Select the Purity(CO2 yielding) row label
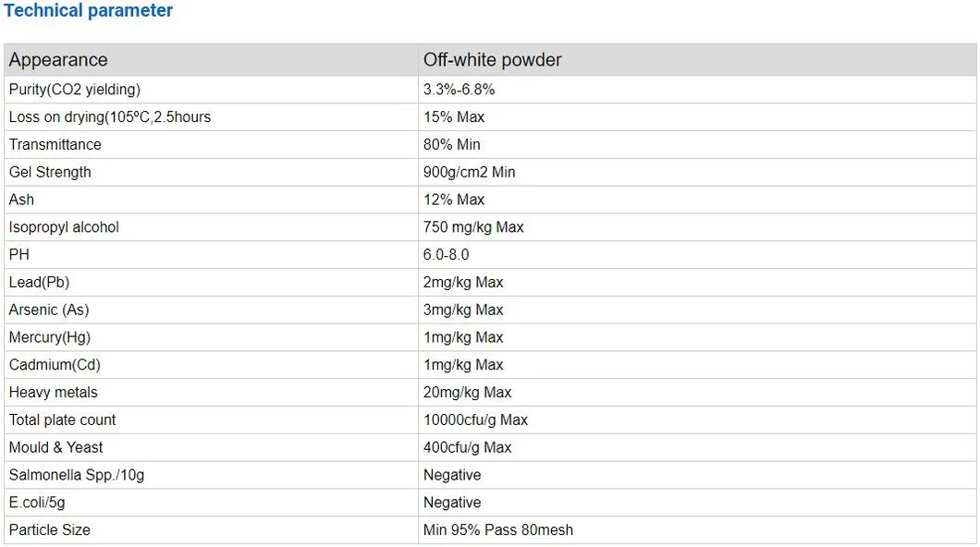This screenshot has width=980, height=547. click(x=75, y=90)
